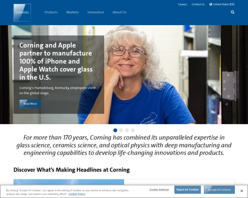
Task: Accept All Cookies
Action: (x=219, y=190)
